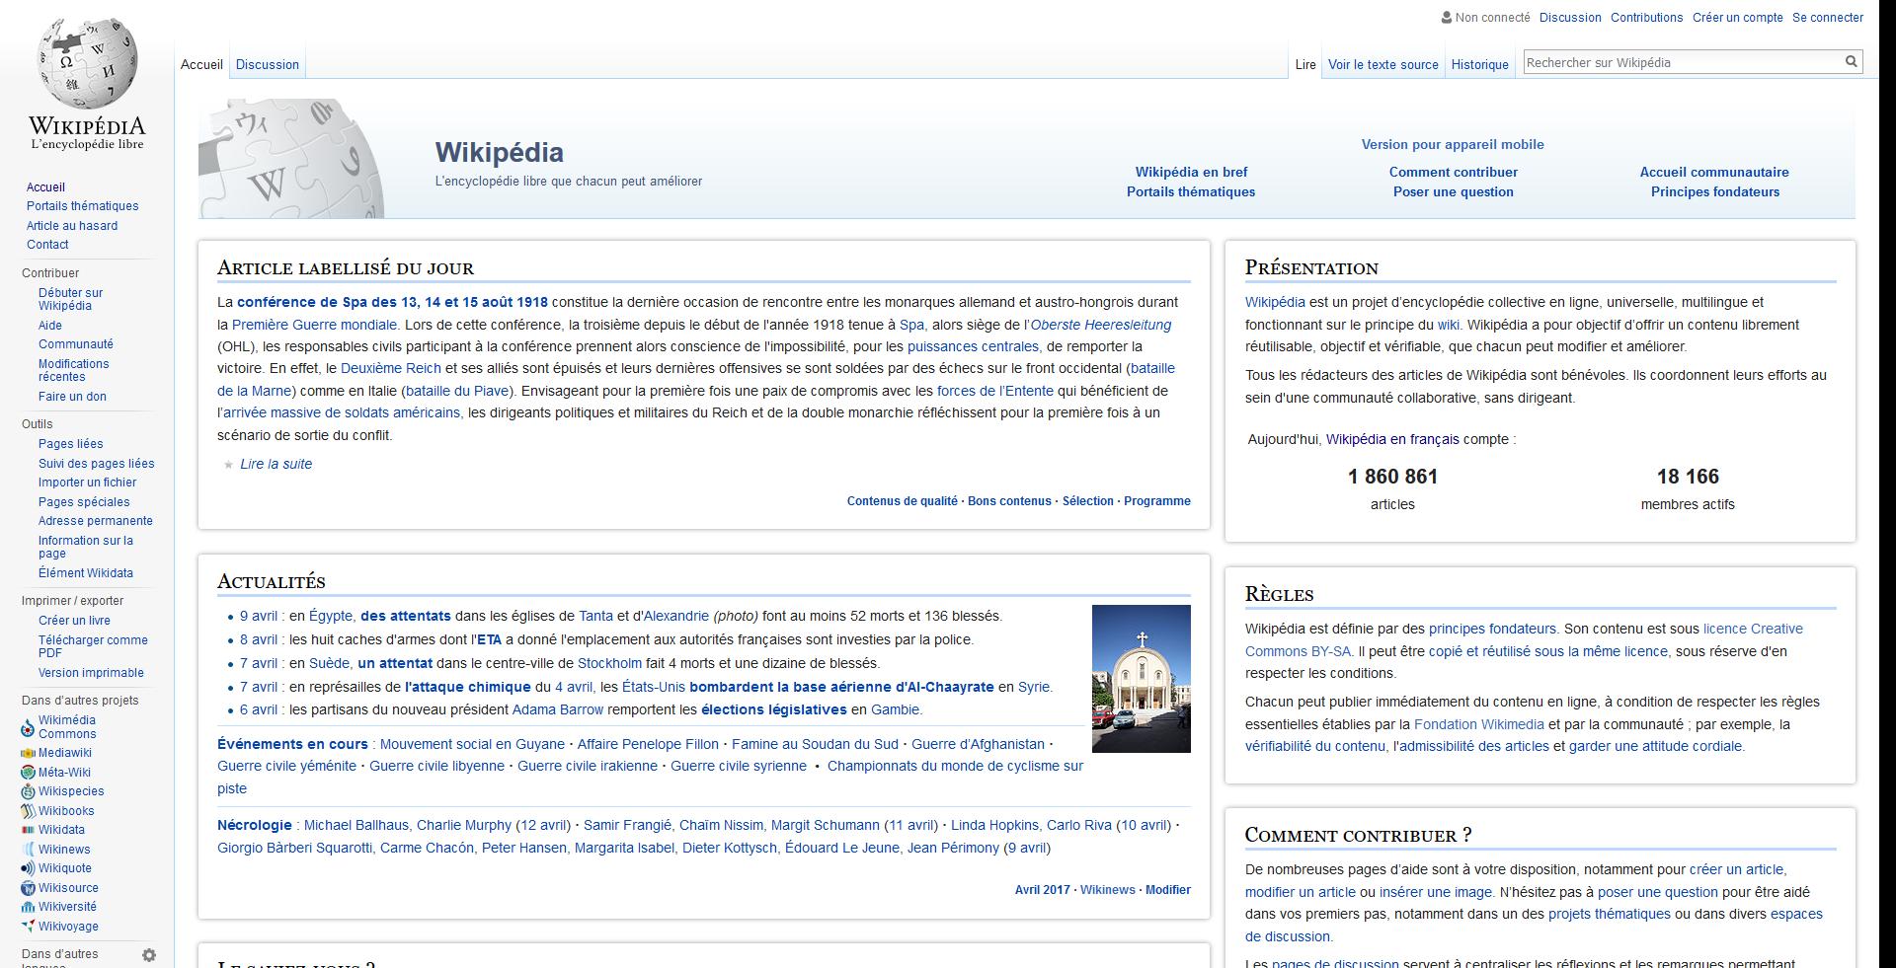This screenshot has width=1896, height=968.
Task: Go to Article au hasard
Action: pyautogui.click(x=72, y=226)
